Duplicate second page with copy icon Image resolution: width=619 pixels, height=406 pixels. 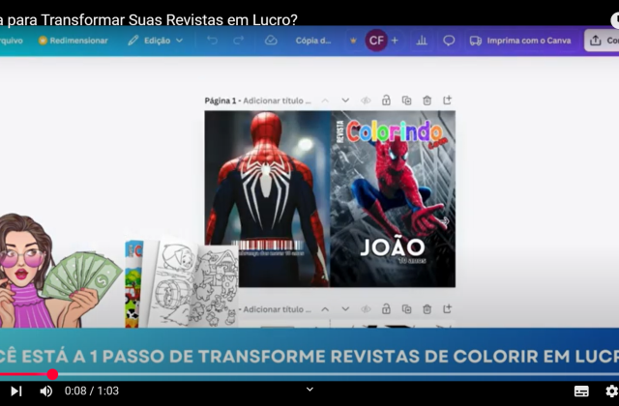[406, 309]
